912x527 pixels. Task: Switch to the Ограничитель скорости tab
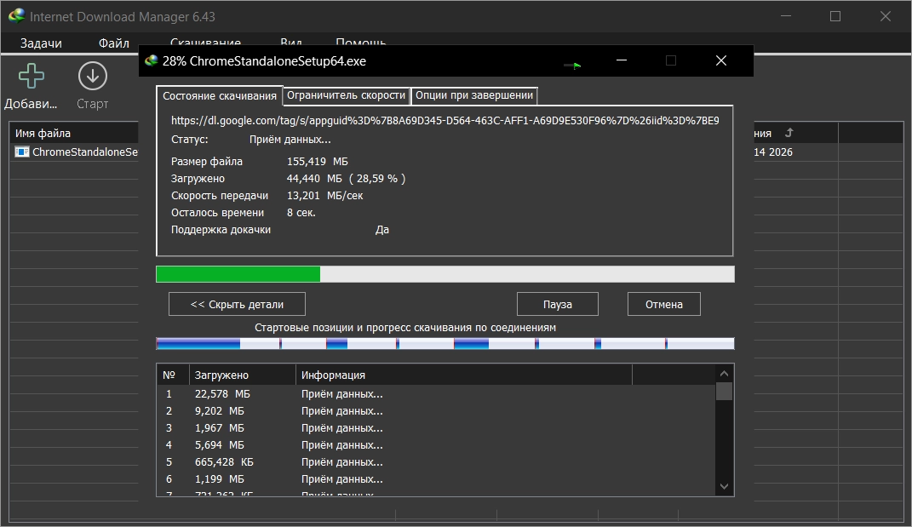pos(346,95)
